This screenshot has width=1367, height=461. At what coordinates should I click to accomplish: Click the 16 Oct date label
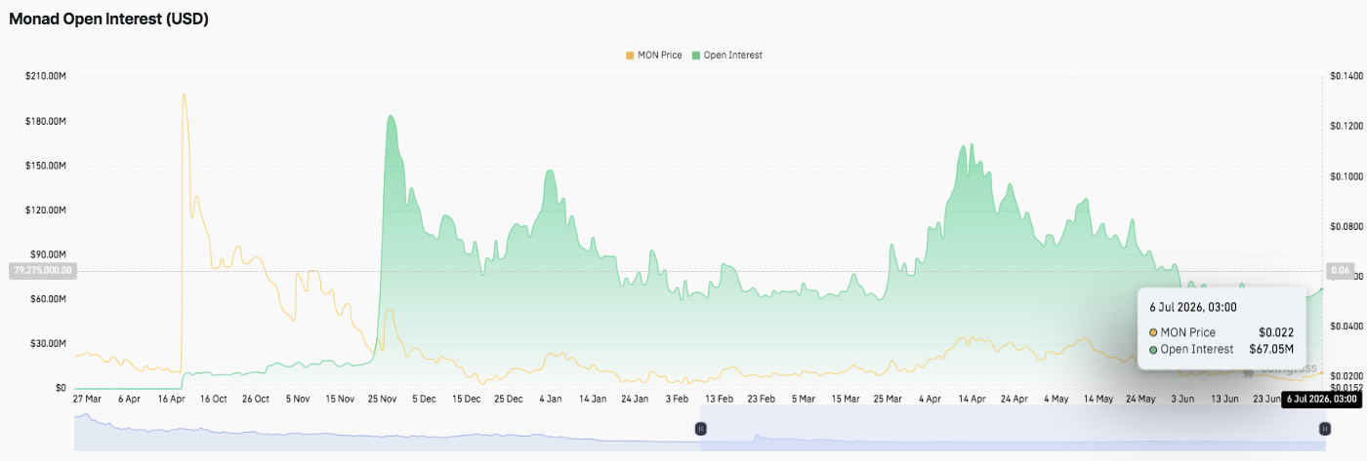[214, 399]
